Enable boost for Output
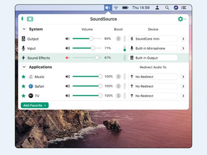Image resolution: width=207 pixels, height=155 pixels. click(x=118, y=39)
